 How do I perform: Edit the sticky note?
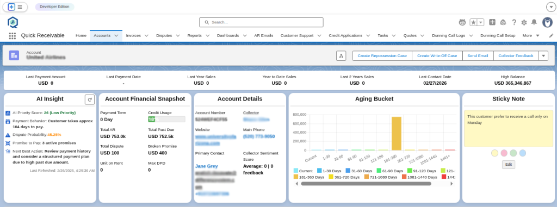(x=509, y=165)
